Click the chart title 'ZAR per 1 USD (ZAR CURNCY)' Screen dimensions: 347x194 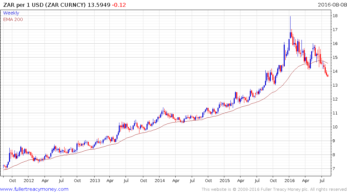(x=44, y=5)
